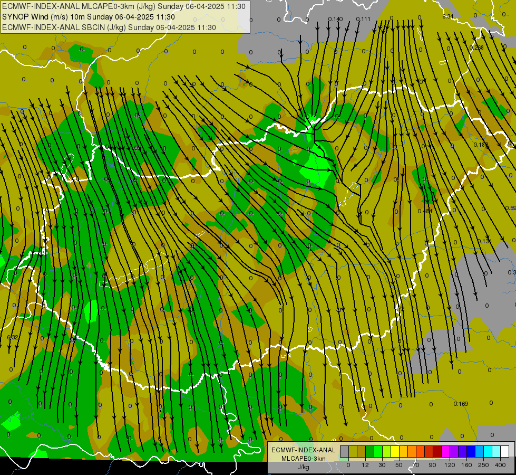Click the map value 0.188
Screen dimensions: 516x475
click(481, 145)
